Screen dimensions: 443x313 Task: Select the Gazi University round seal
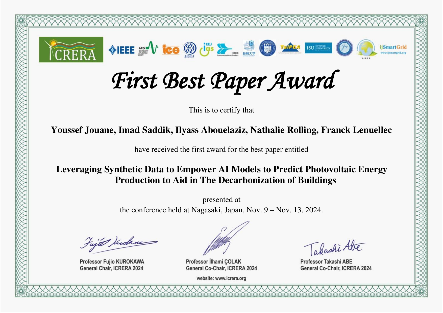(x=344, y=48)
